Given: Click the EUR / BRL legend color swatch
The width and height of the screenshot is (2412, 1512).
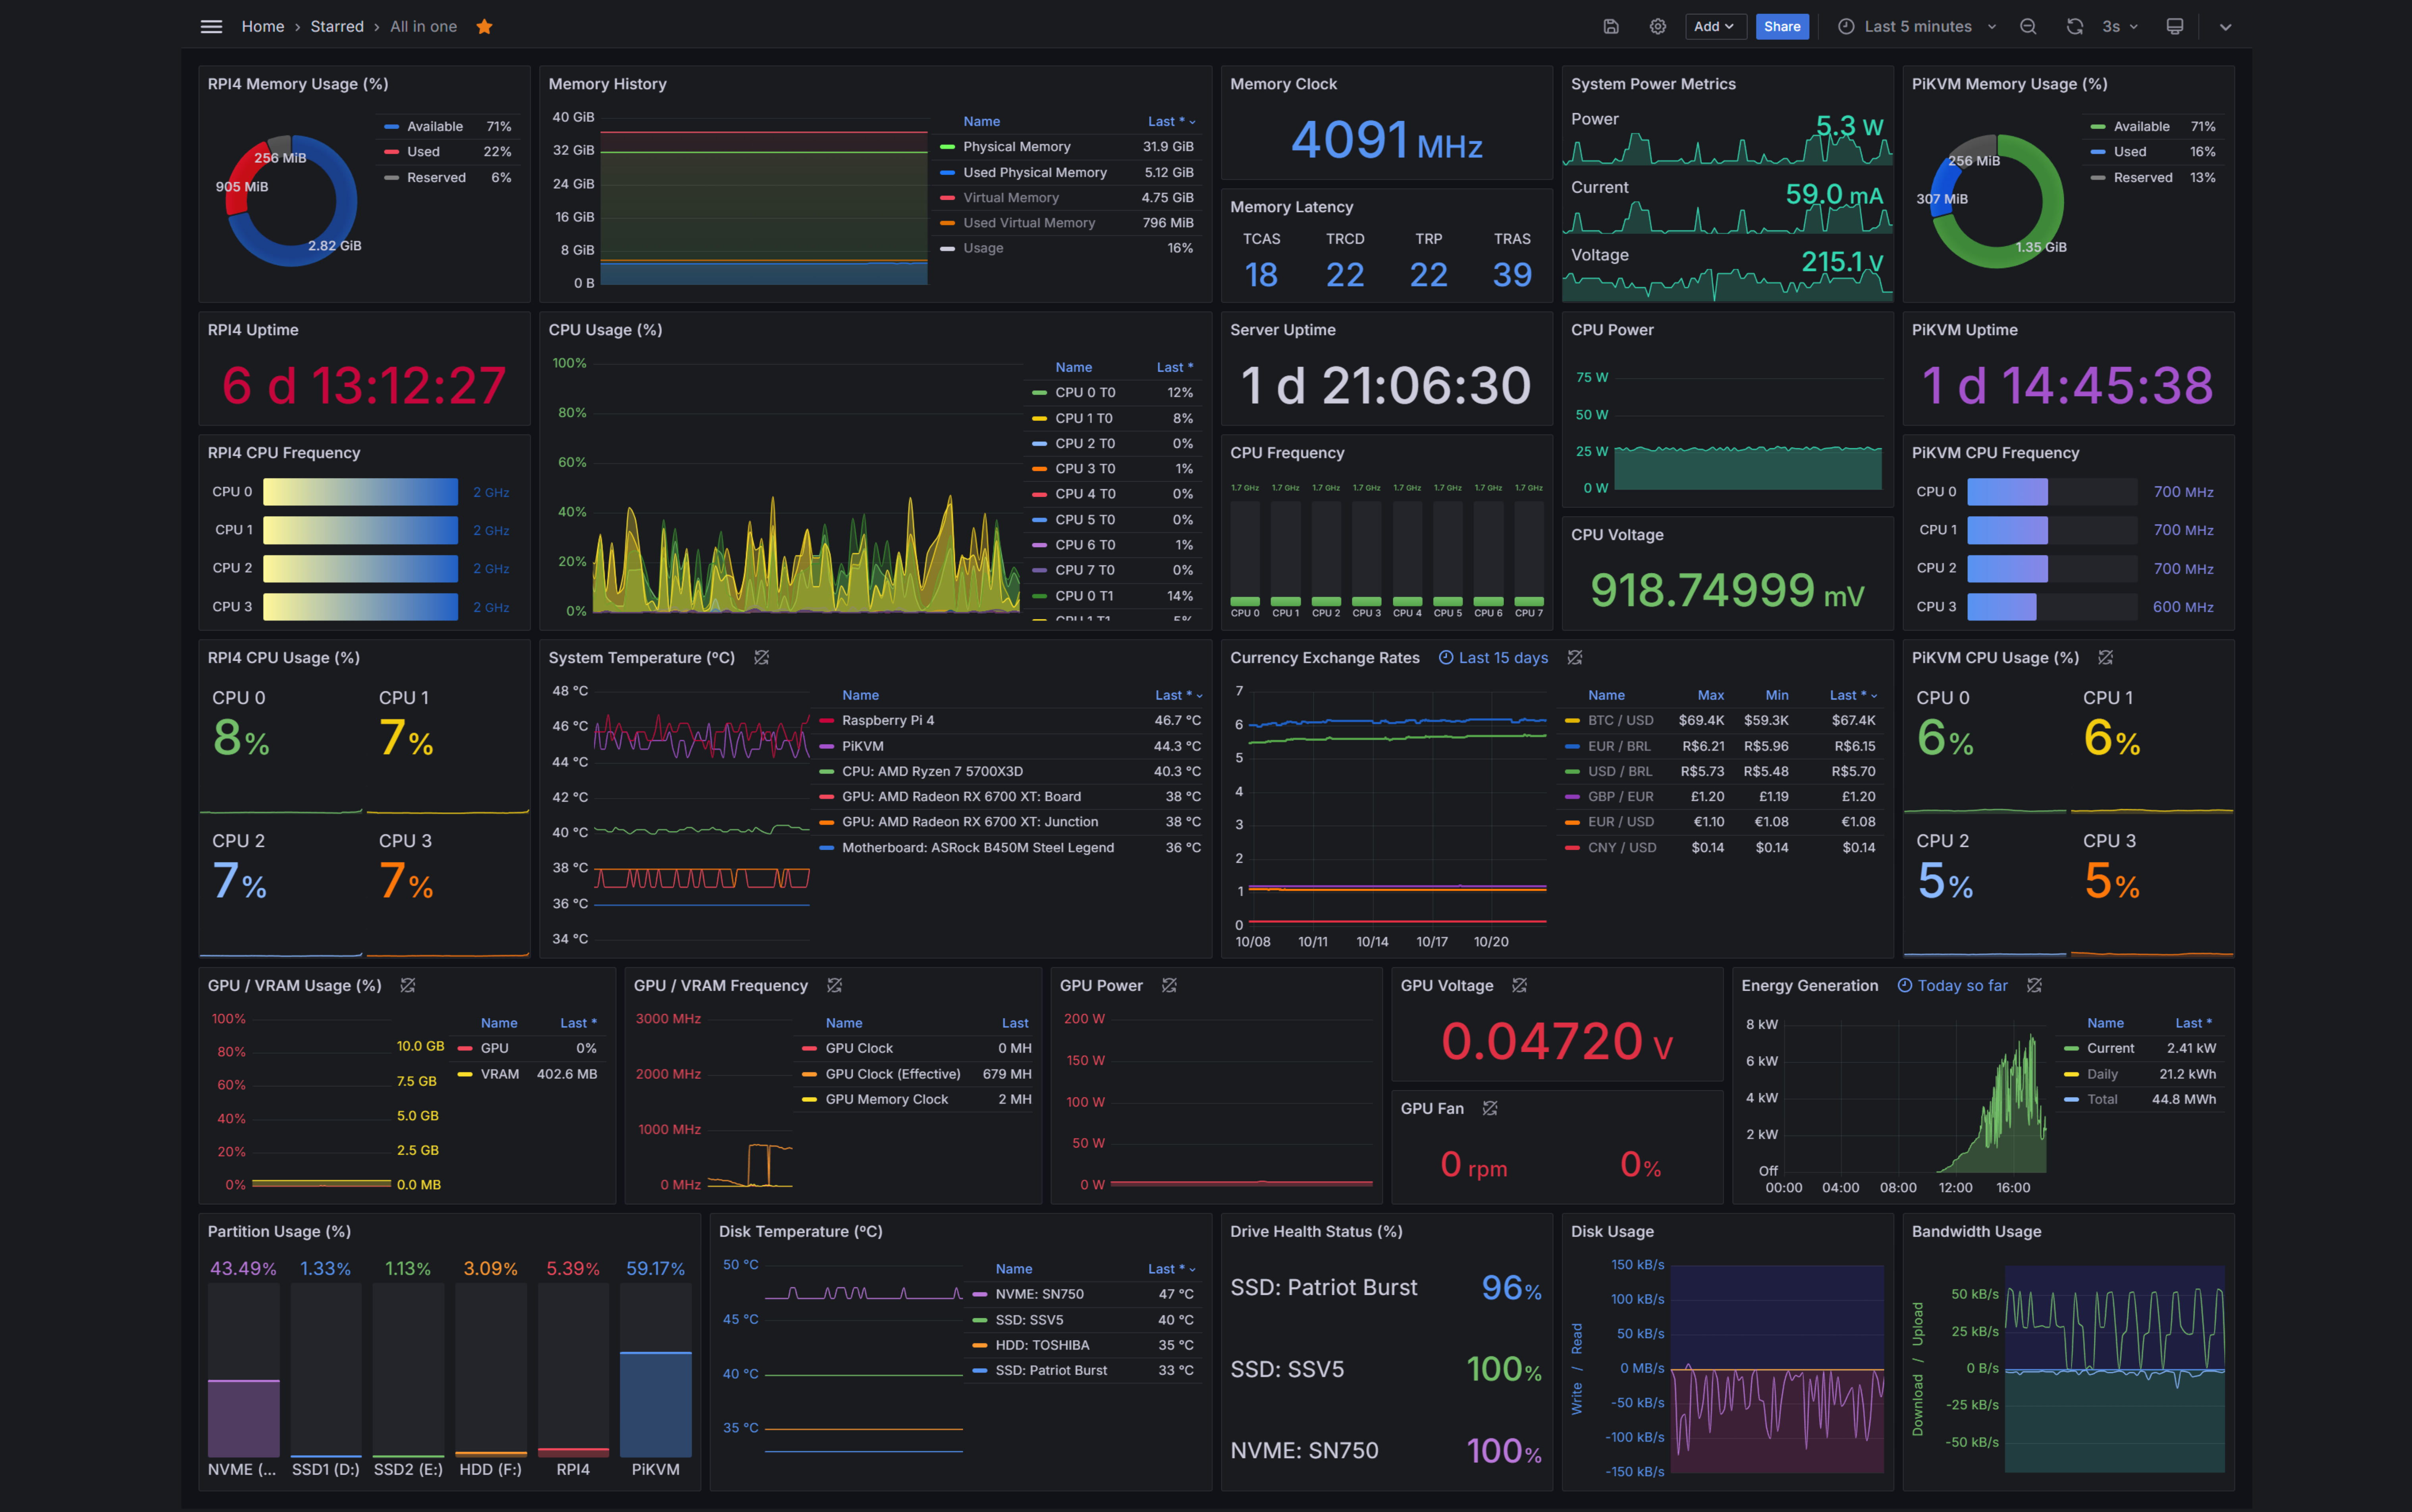Looking at the screenshot, I should (x=1572, y=746).
